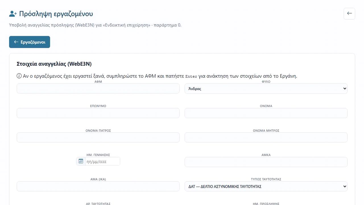This screenshot has width=364, height=205.
Task: Go back using the Εργαζόμενοι button
Action: pos(30,42)
